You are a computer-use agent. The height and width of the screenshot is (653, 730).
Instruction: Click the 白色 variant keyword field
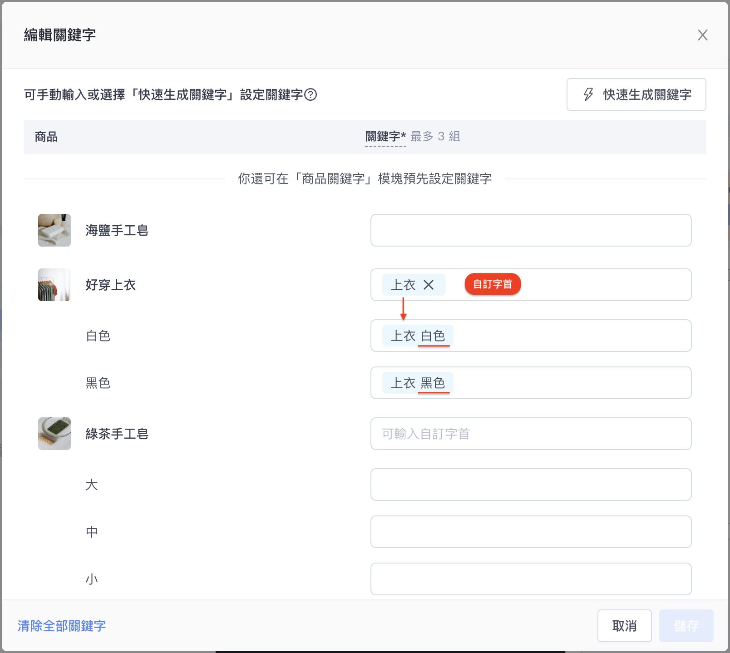pyautogui.click(x=531, y=336)
